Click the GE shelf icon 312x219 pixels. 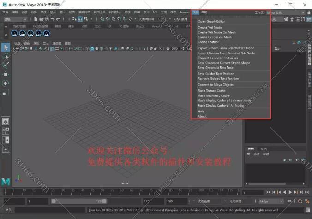47,33
